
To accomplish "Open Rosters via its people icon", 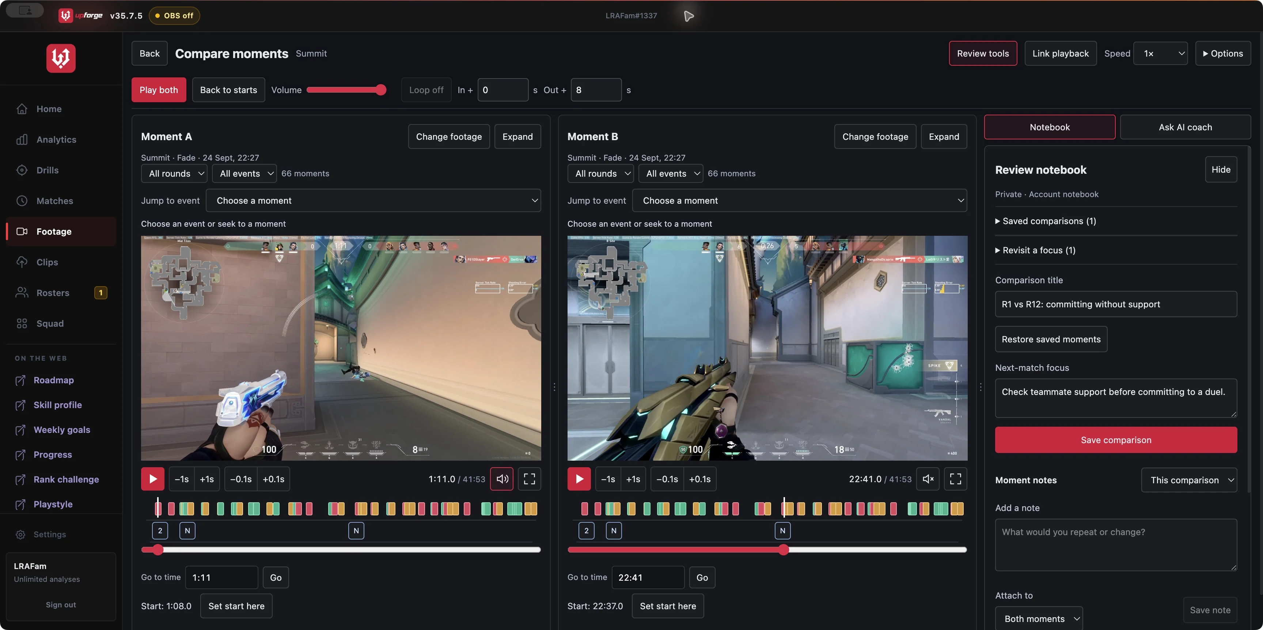I will [x=22, y=293].
